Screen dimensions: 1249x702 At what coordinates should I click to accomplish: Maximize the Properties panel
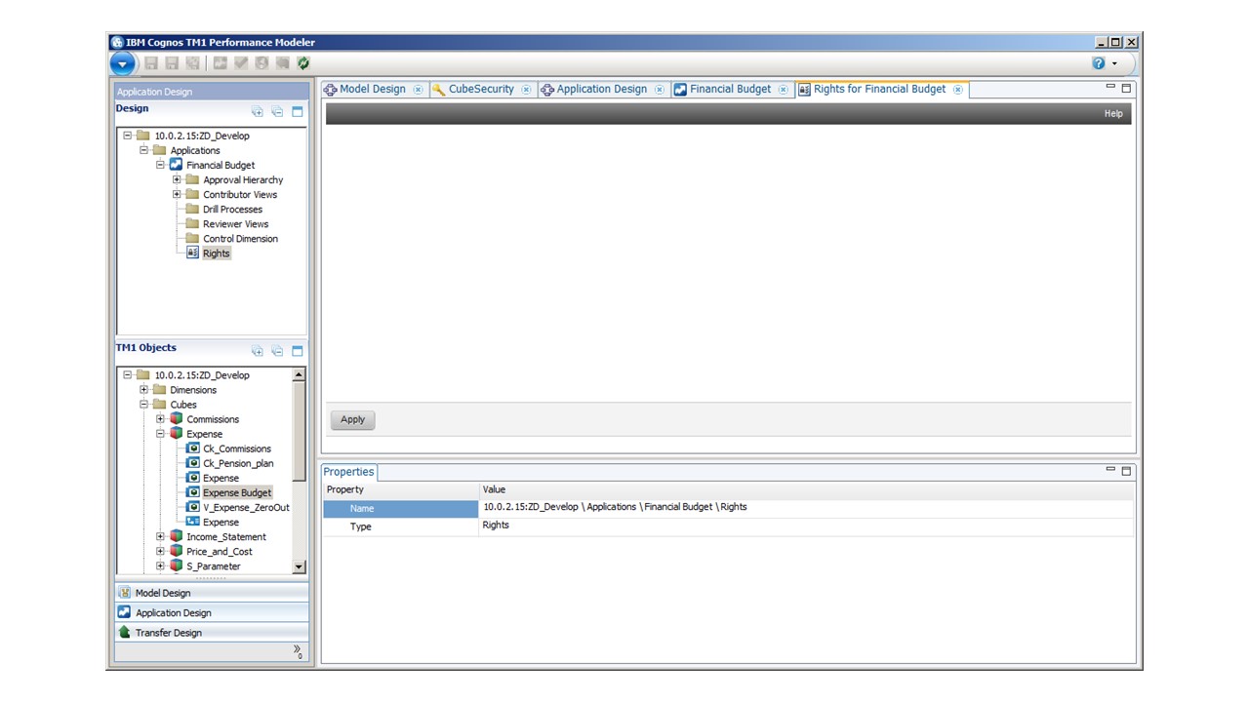tap(1126, 471)
